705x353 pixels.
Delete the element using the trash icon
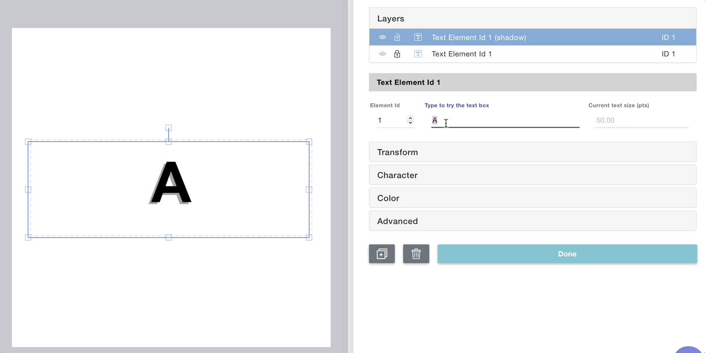click(416, 254)
